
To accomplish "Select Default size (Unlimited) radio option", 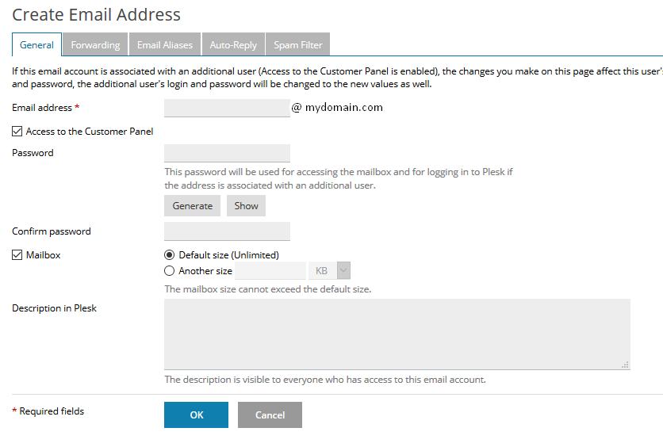I will [169, 254].
